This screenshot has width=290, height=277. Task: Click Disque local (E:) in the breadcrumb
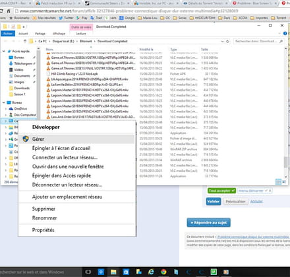click(x=63, y=41)
